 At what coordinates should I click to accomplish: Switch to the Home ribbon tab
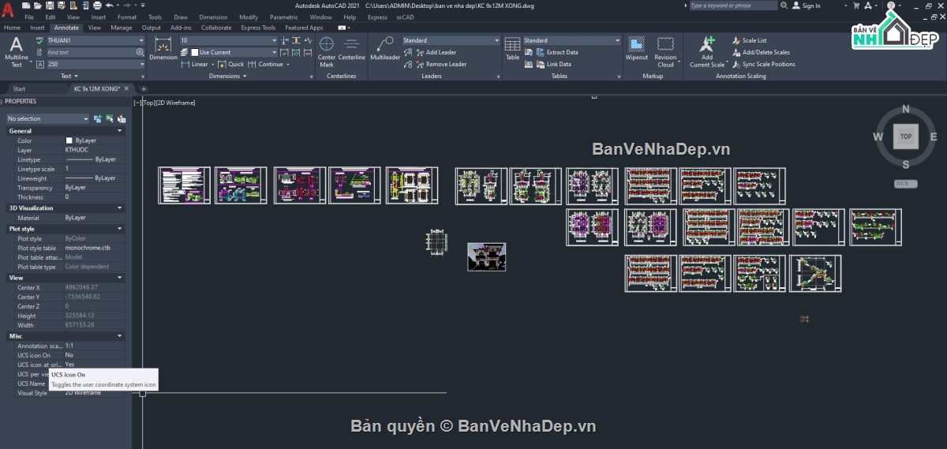coord(12,28)
